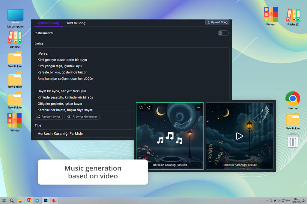Open the Folder (1) desktop icon
The width and height of the screenshot is (307, 204).
[x=293, y=17]
